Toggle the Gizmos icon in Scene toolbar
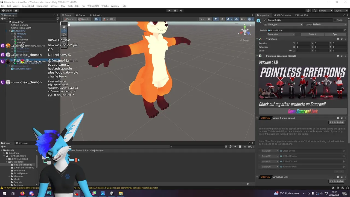Screen dimensions: 350x197 pyautogui.click(x=250, y=19)
